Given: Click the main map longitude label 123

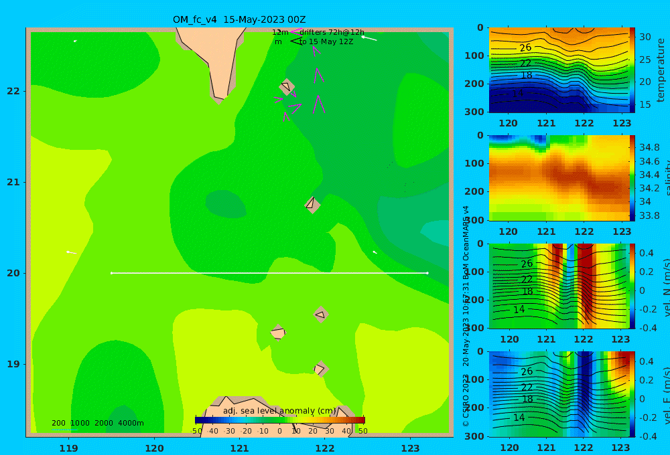Looking at the screenshot, I should [x=410, y=448].
